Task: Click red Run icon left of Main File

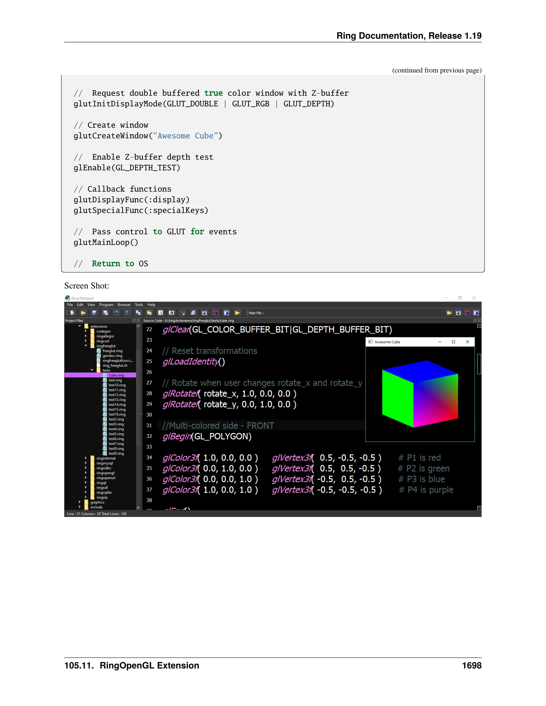Action: point(215,313)
